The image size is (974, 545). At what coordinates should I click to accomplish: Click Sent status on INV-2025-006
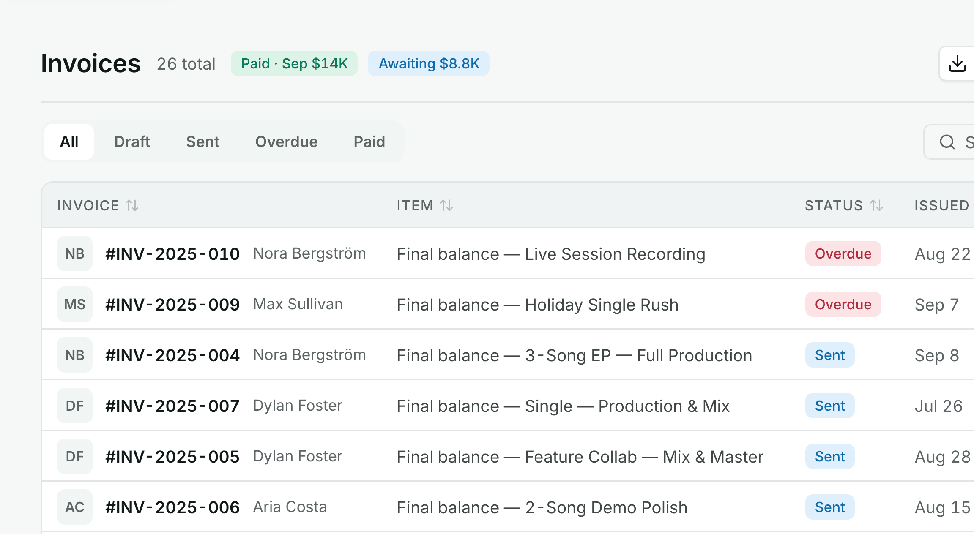click(830, 507)
